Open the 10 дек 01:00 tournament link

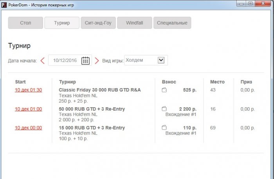[29, 109]
